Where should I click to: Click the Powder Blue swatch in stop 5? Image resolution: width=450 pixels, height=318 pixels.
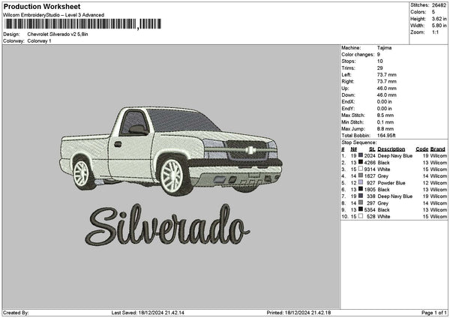(x=361, y=182)
